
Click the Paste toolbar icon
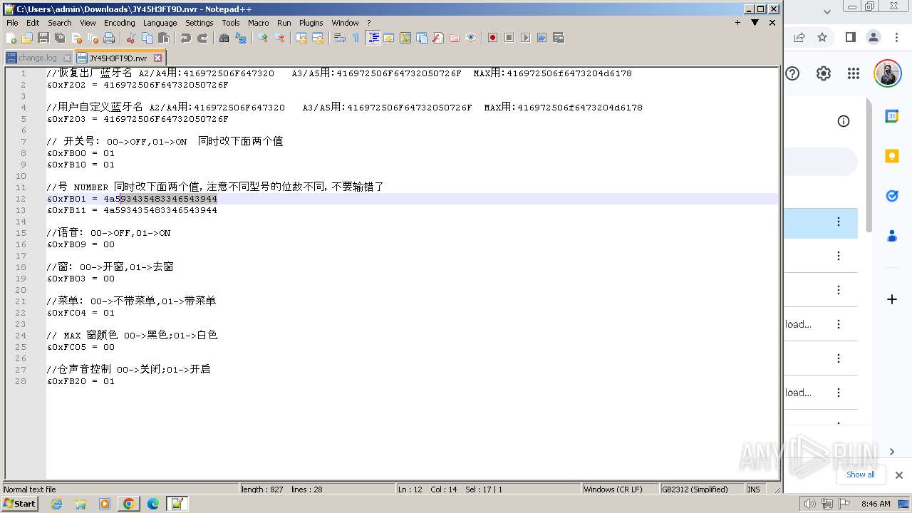coord(164,38)
